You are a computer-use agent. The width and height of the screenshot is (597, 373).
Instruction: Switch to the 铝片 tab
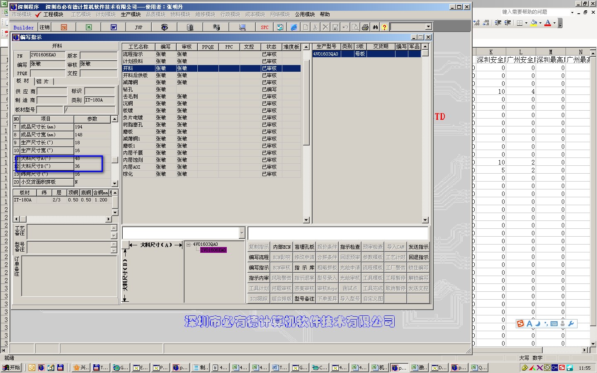[x=43, y=82]
